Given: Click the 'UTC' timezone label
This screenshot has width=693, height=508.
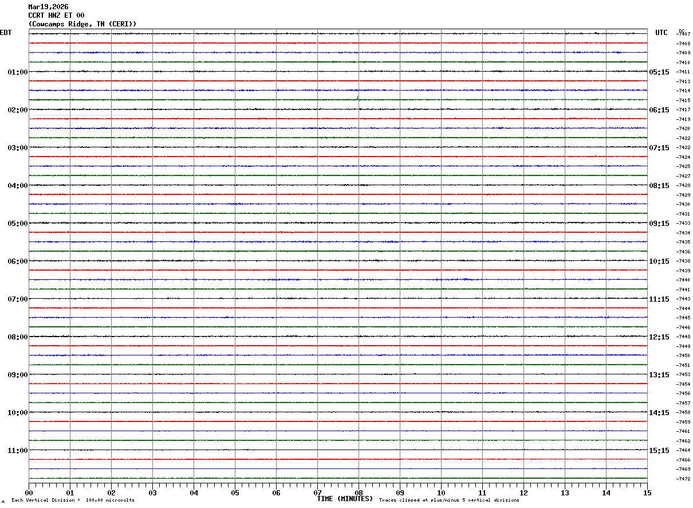Looking at the screenshot, I should [661, 33].
